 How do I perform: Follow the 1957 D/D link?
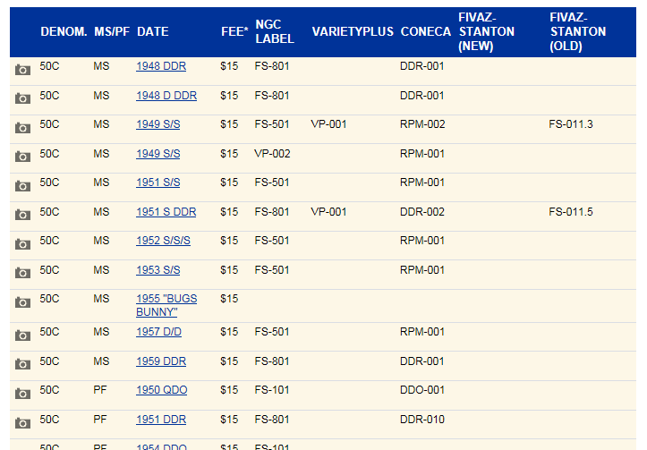coord(158,332)
